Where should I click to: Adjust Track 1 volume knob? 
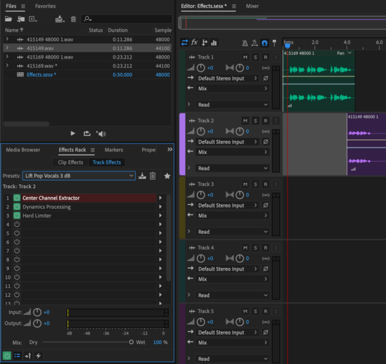201,68
